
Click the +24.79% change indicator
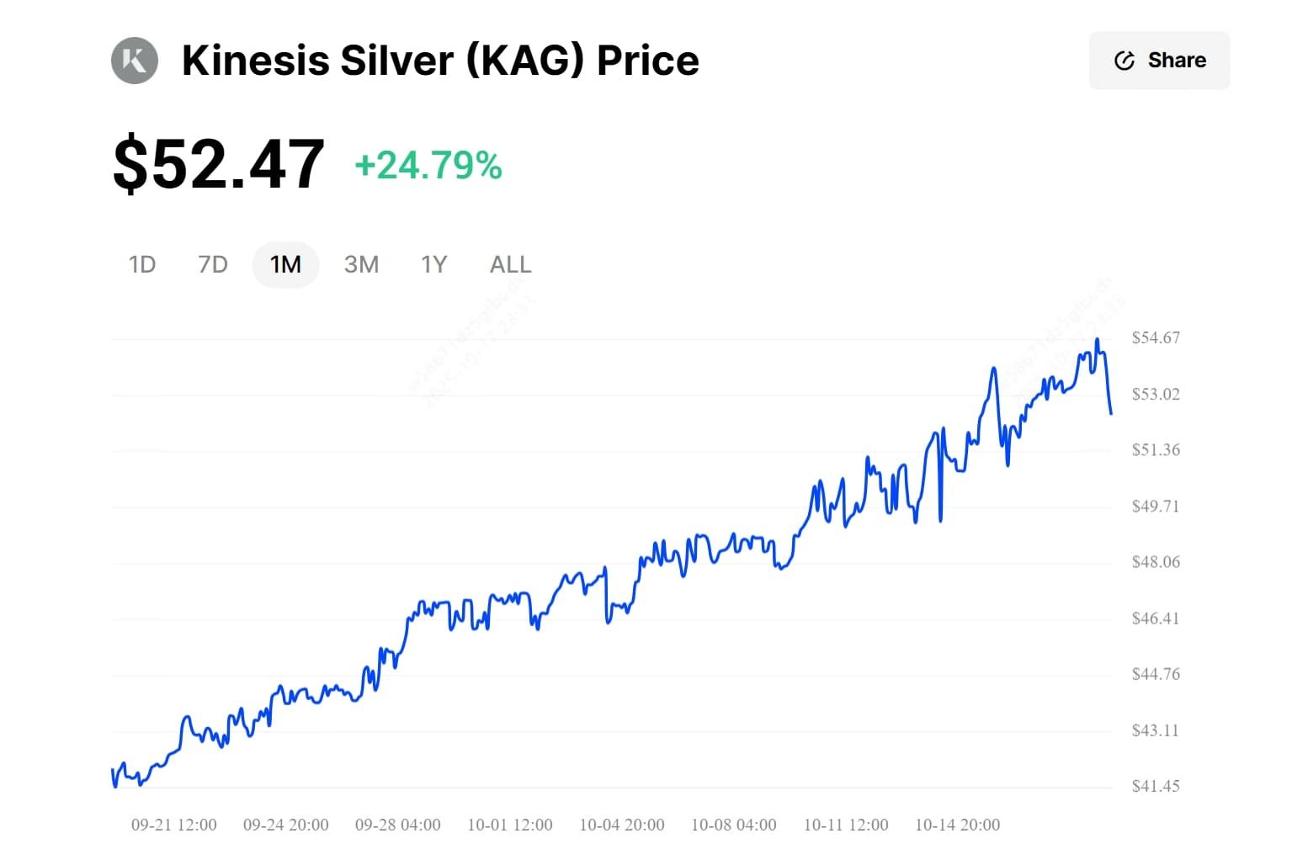click(x=428, y=166)
